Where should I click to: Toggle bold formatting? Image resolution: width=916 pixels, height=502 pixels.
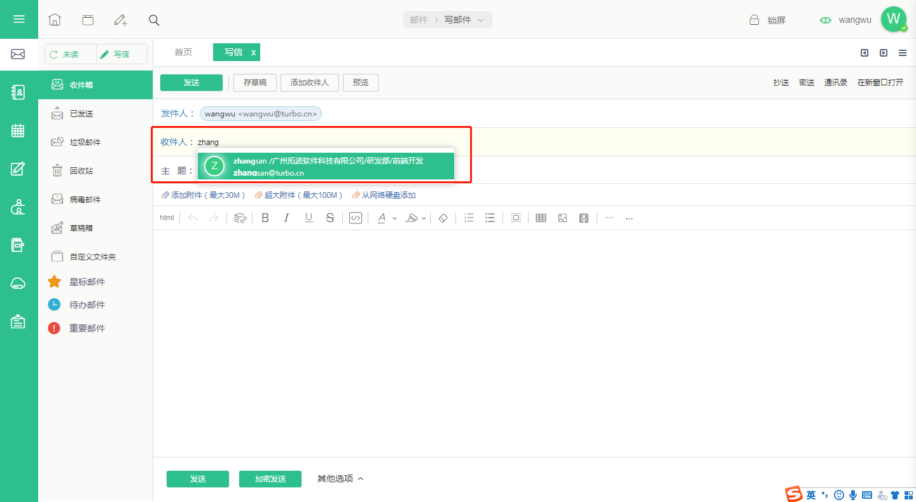pos(265,218)
